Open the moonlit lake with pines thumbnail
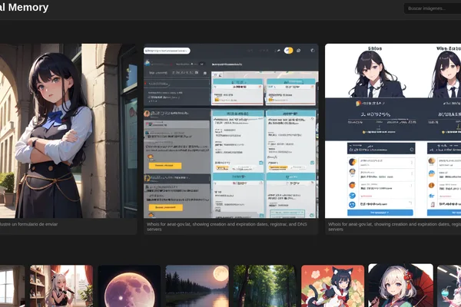The height and width of the screenshot is (307, 461). [197, 286]
